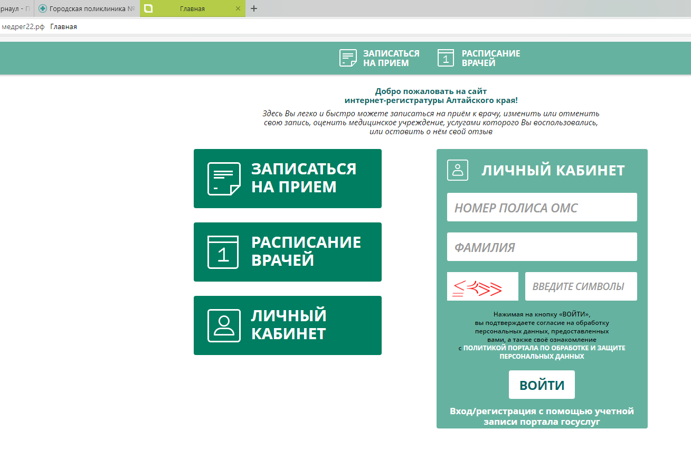The height and width of the screenshot is (457, 691).
Task: Open 'Расписание врачей' header link
Action: [491, 58]
